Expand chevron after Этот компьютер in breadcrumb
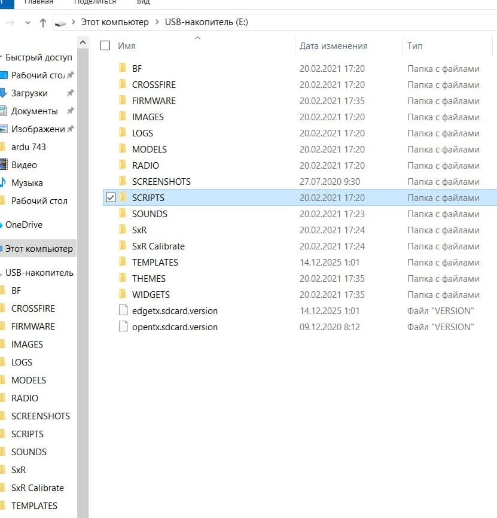Image resolution: width=497 pixels, height=518 pixels. pos(157,22)
